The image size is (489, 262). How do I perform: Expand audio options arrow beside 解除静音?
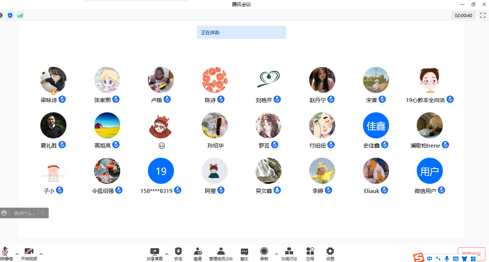[17, 254]
